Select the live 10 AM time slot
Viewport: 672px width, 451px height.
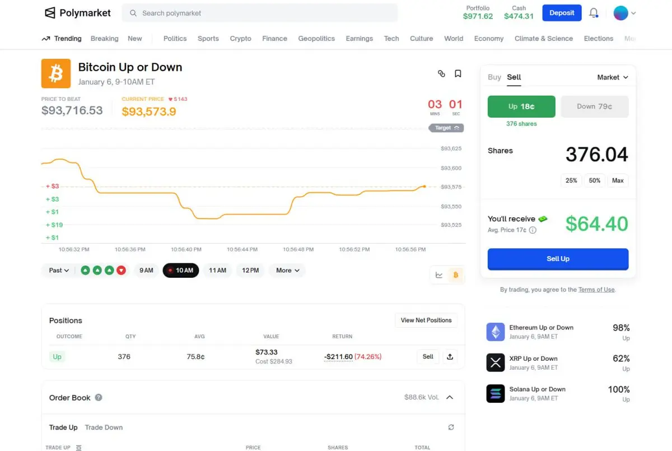tap(181, 271)
